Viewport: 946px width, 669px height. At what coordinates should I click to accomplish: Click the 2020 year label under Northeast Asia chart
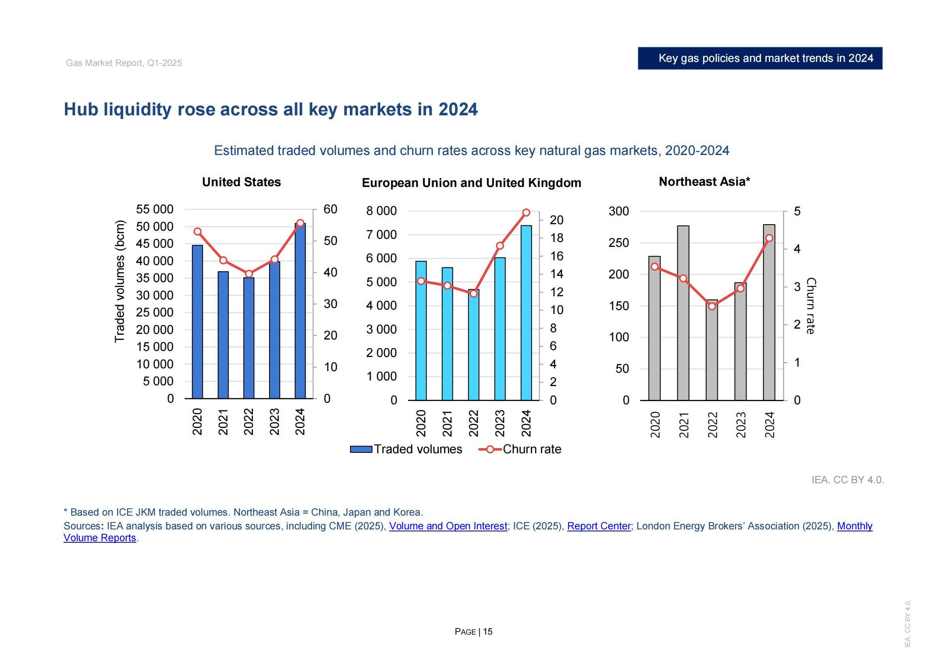click(x=655, y=425)
